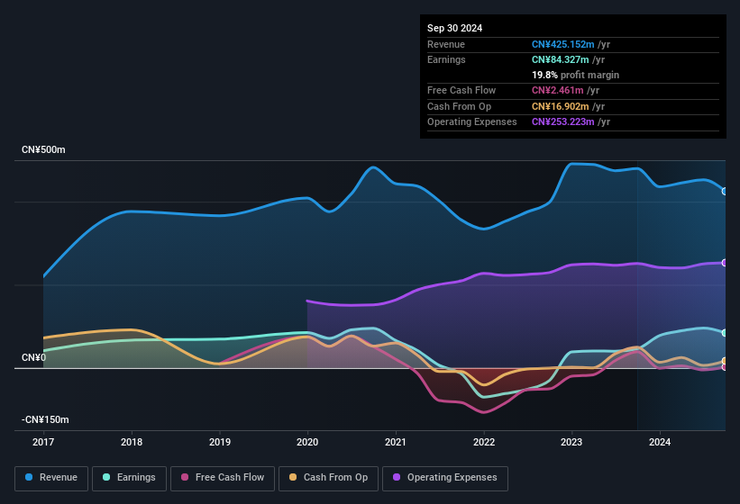Click the CN¥16.902m cash from op value
This screenshot has height=504, width=740.
tap(561, 106)
